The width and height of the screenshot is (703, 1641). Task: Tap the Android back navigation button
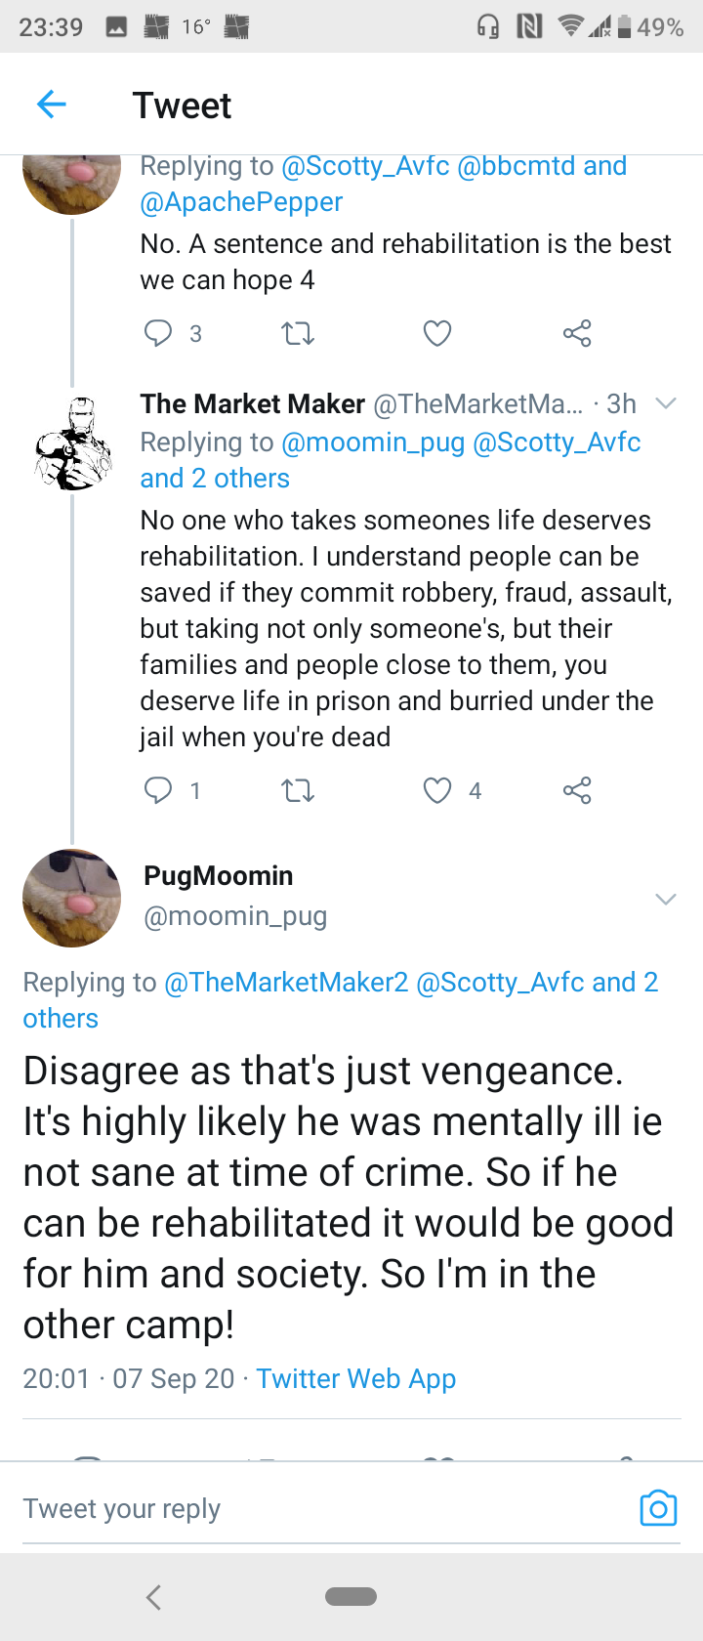tap(152, 1597)
